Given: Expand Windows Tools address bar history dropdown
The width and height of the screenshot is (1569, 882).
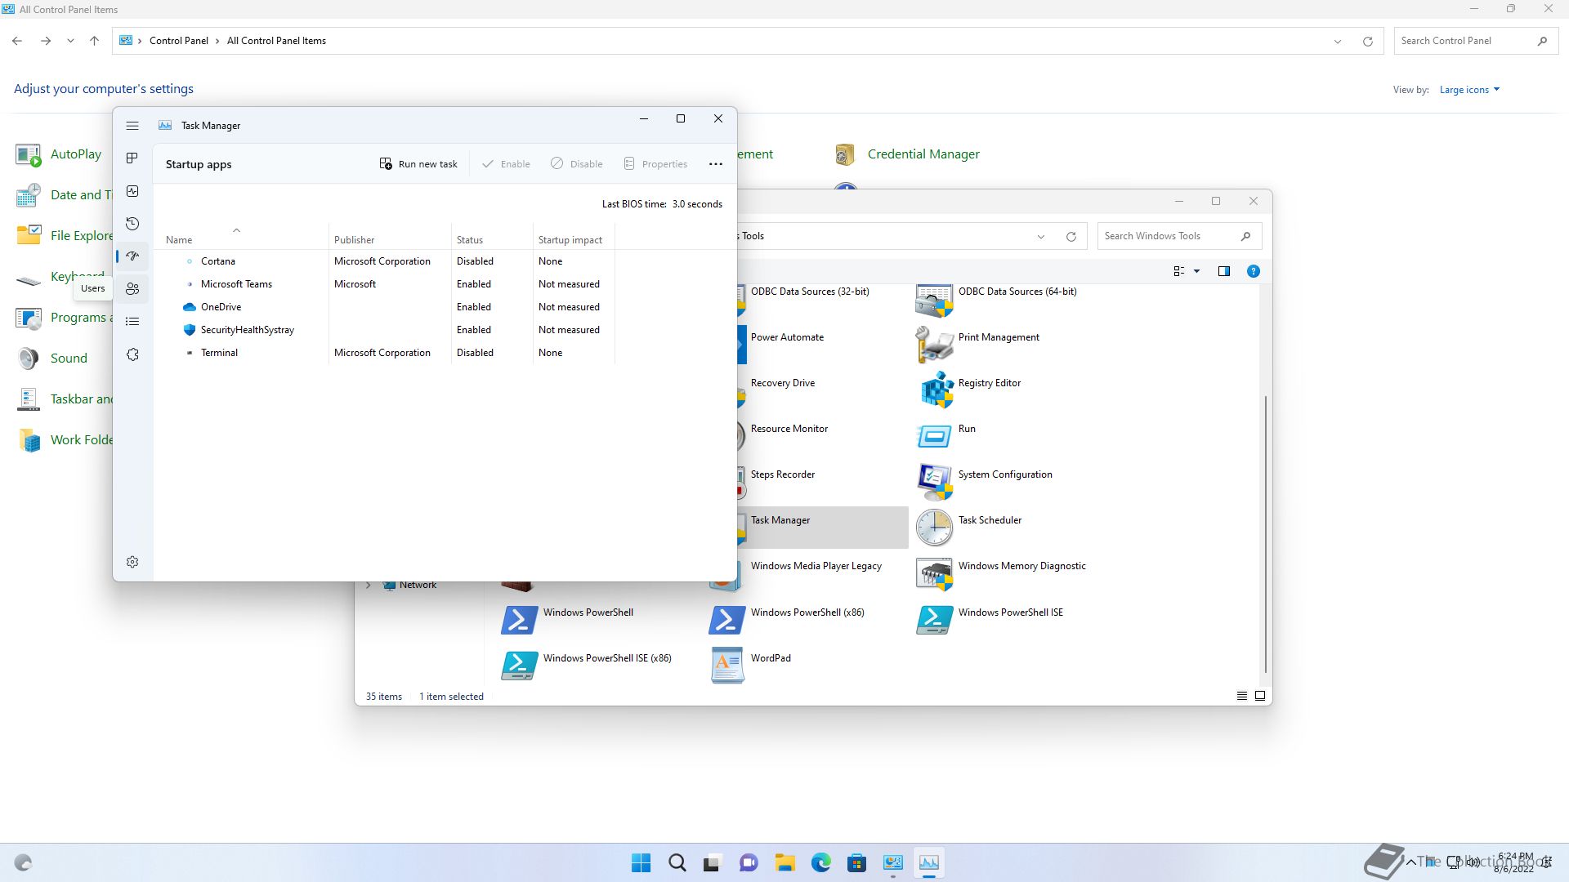Looking at the screenshot, I should (x=1041, y=236).
